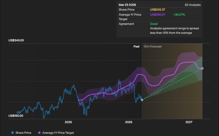Select the 12m Forecast section label
The image size is (219, 136).
tap(152, 46)
